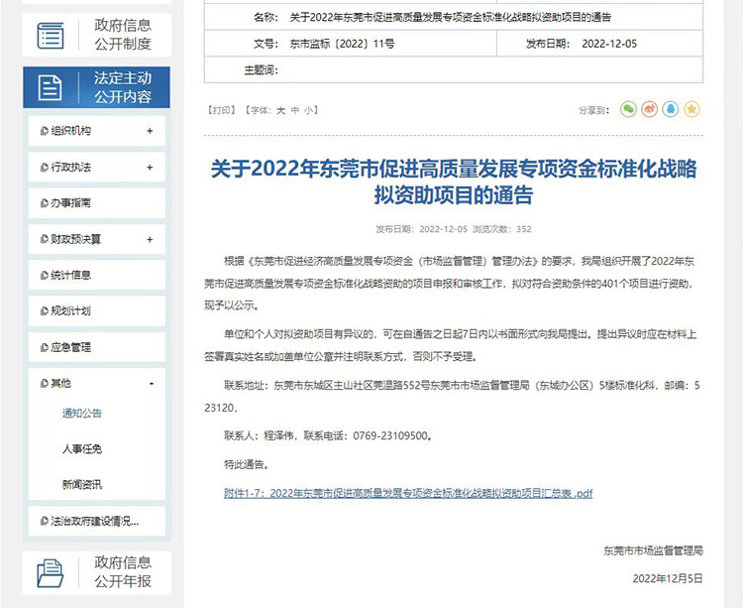The height and width of the screenshot is (608, 743).
Task: Share via QQ Zone star icon
Action: (x=692, y=109)
